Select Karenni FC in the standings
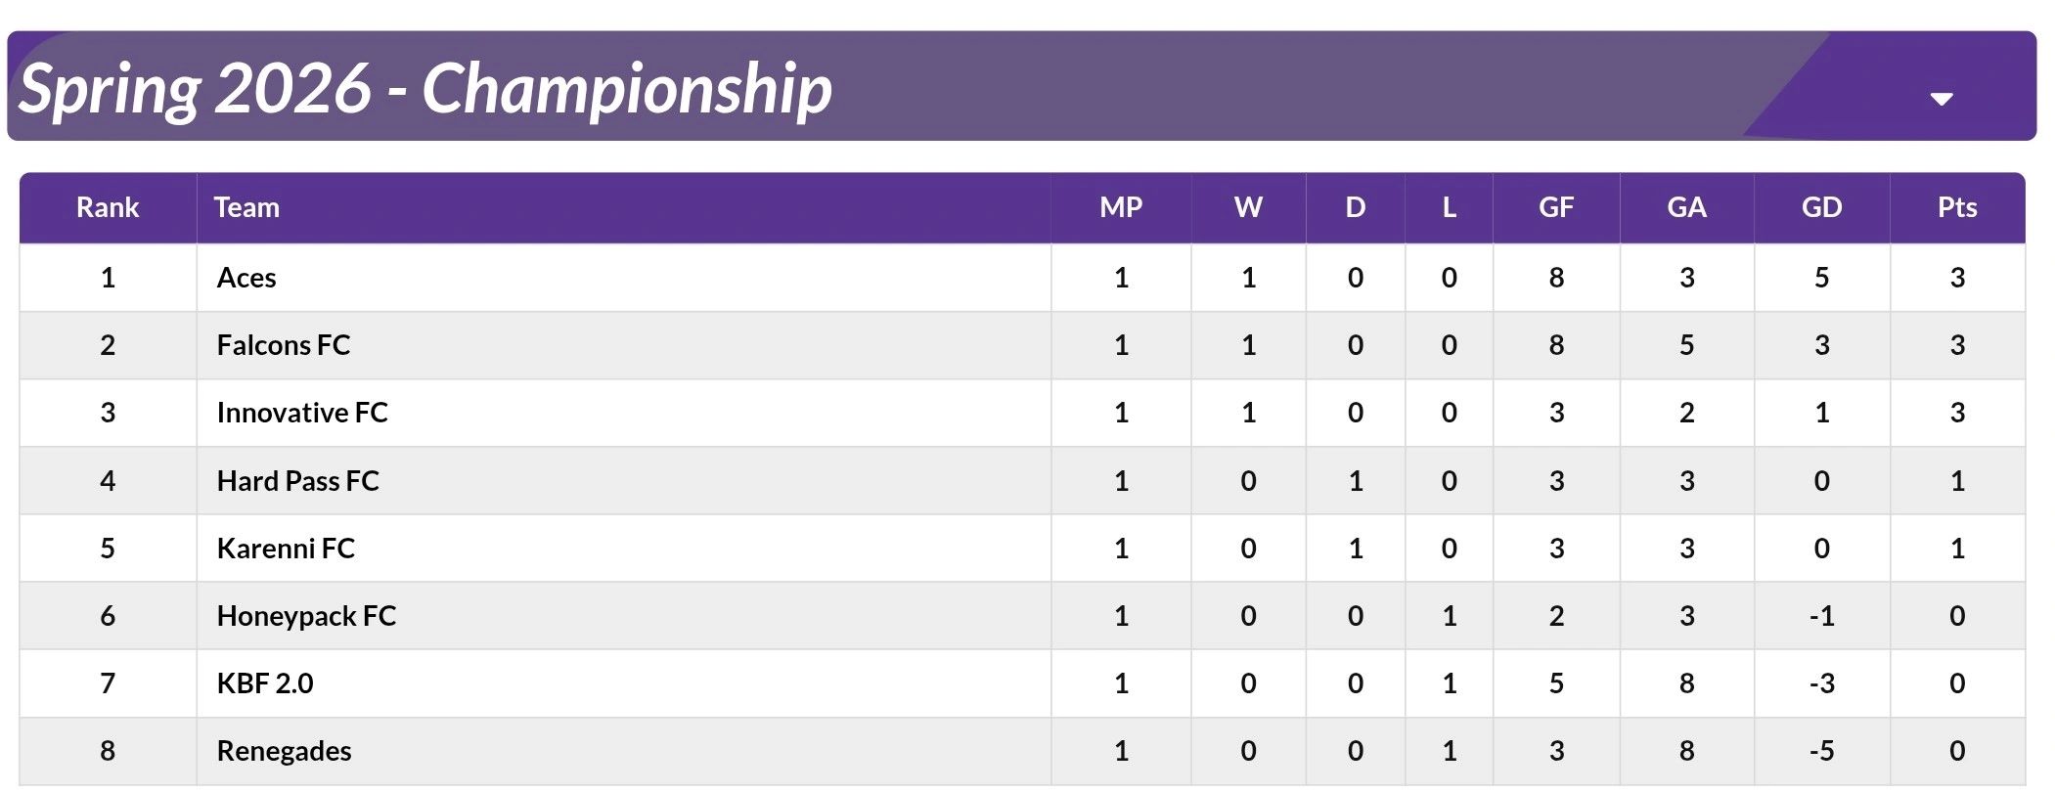Viewport: 2055px width, 792px height. pos(286,549)
